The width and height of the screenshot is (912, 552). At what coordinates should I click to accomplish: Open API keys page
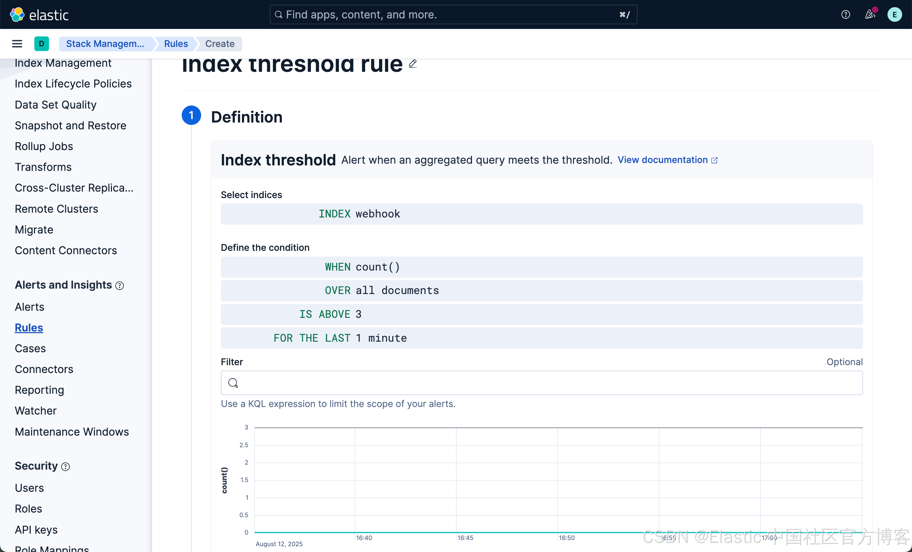click(x=36, y=530)
